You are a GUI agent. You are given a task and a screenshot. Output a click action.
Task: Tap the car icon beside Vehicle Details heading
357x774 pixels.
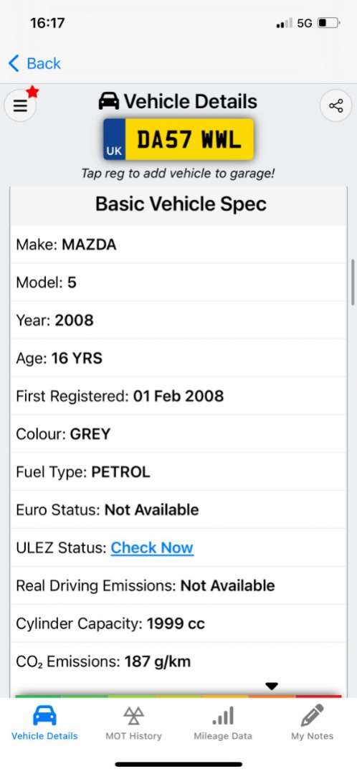108,101
